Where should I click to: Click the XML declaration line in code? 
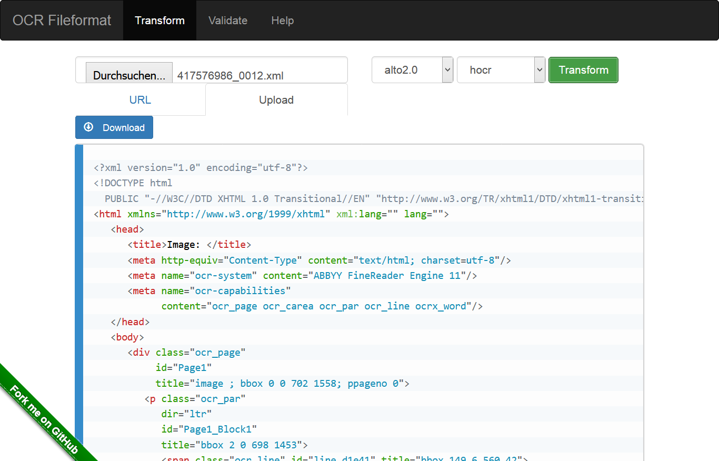pos(201,168)
